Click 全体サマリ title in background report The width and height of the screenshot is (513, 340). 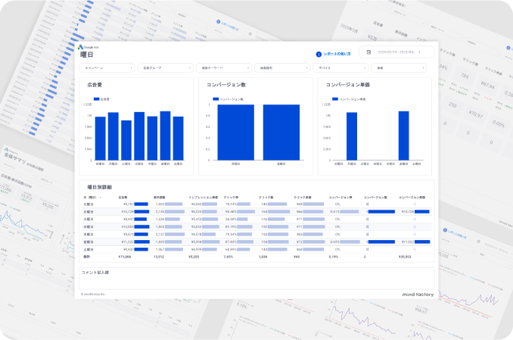tap(15, 160)
